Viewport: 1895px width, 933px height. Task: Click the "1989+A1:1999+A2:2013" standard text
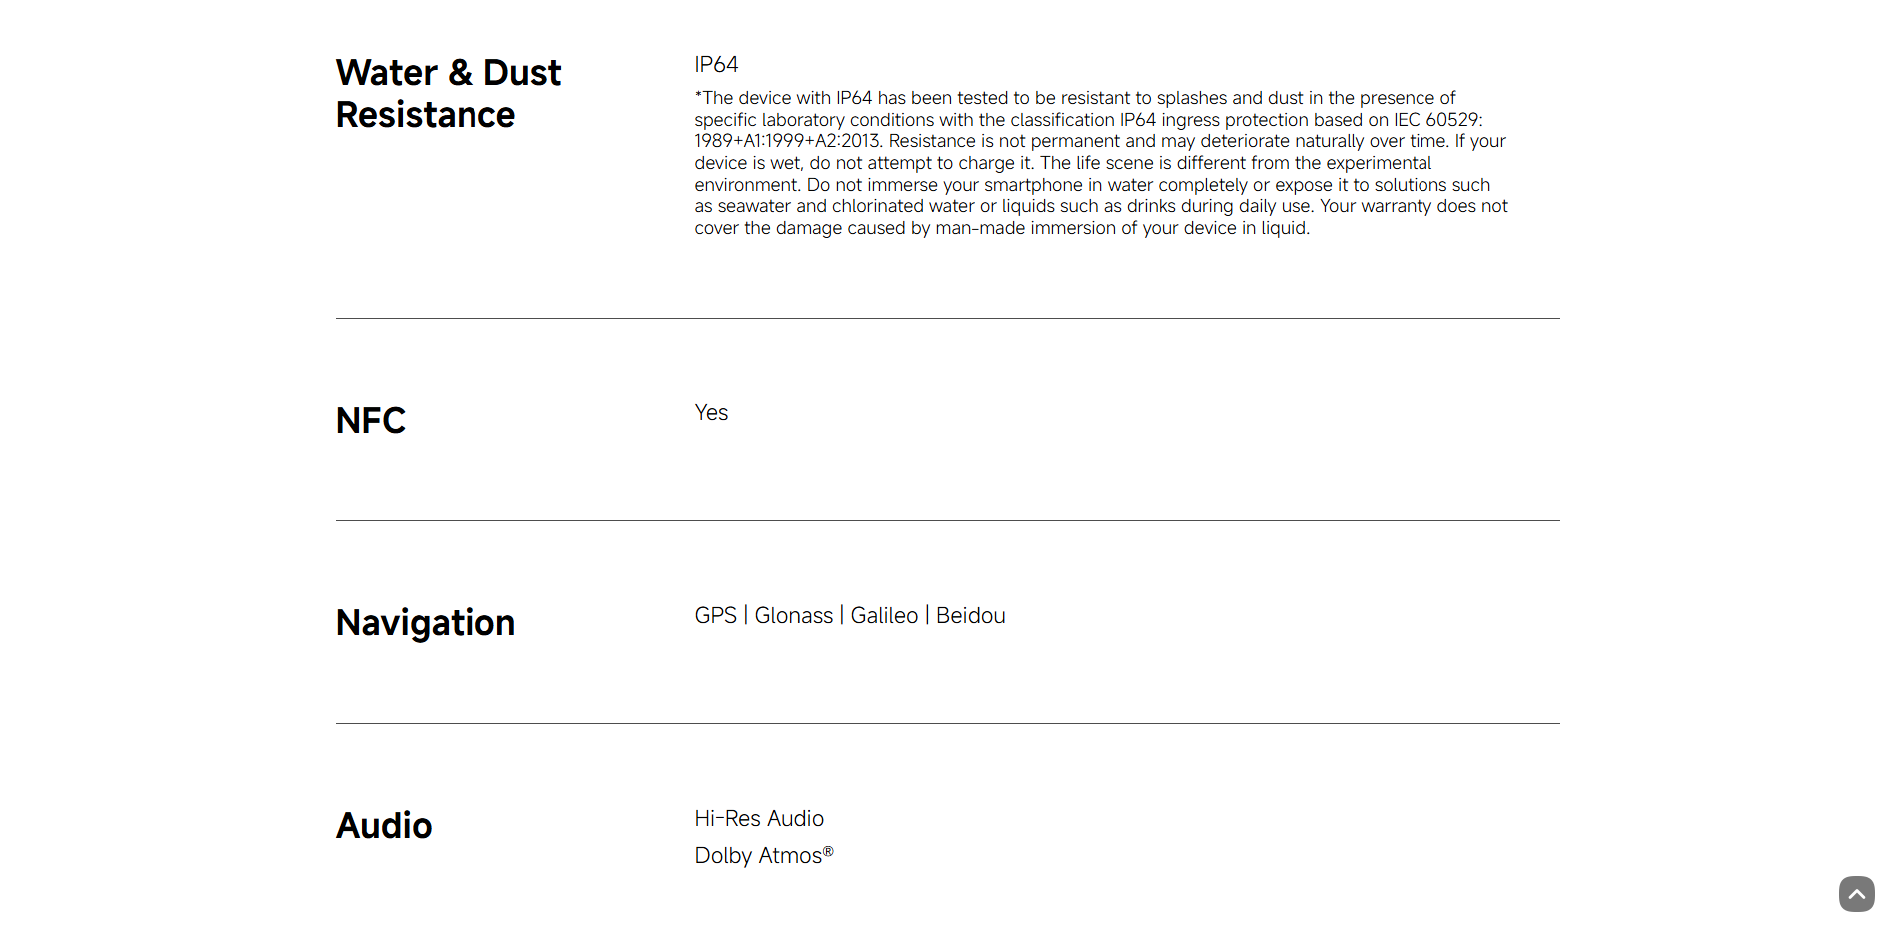[787, 142]
